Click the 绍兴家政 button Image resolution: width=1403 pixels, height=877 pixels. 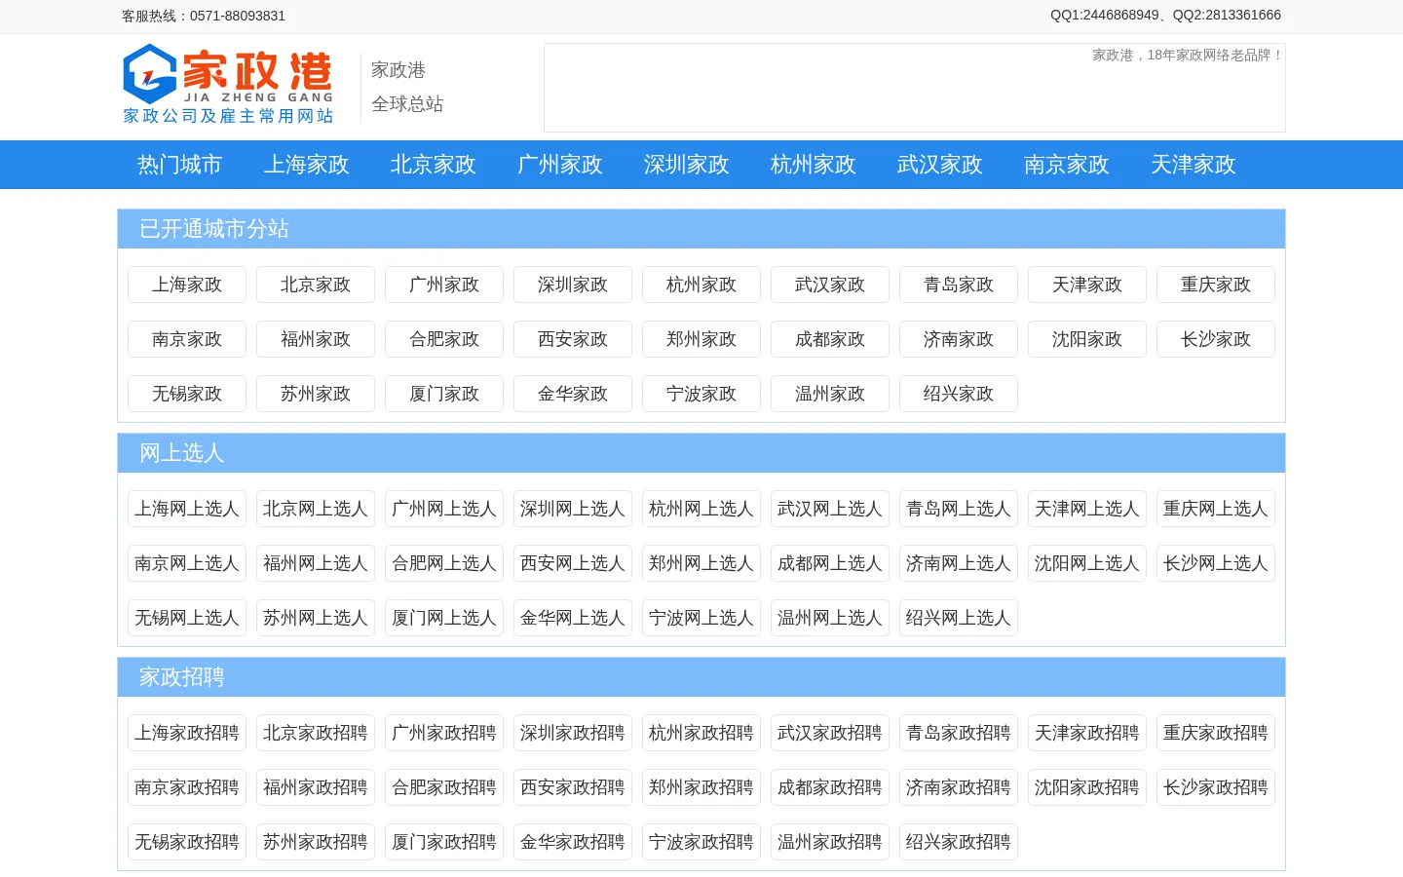(x=959, y=394)
